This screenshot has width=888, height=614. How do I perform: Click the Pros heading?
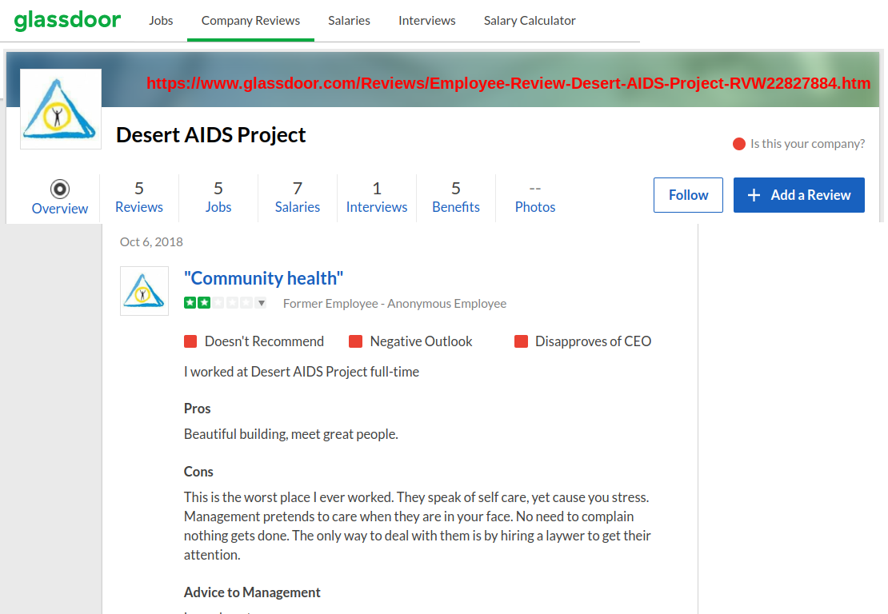point(197,409)
